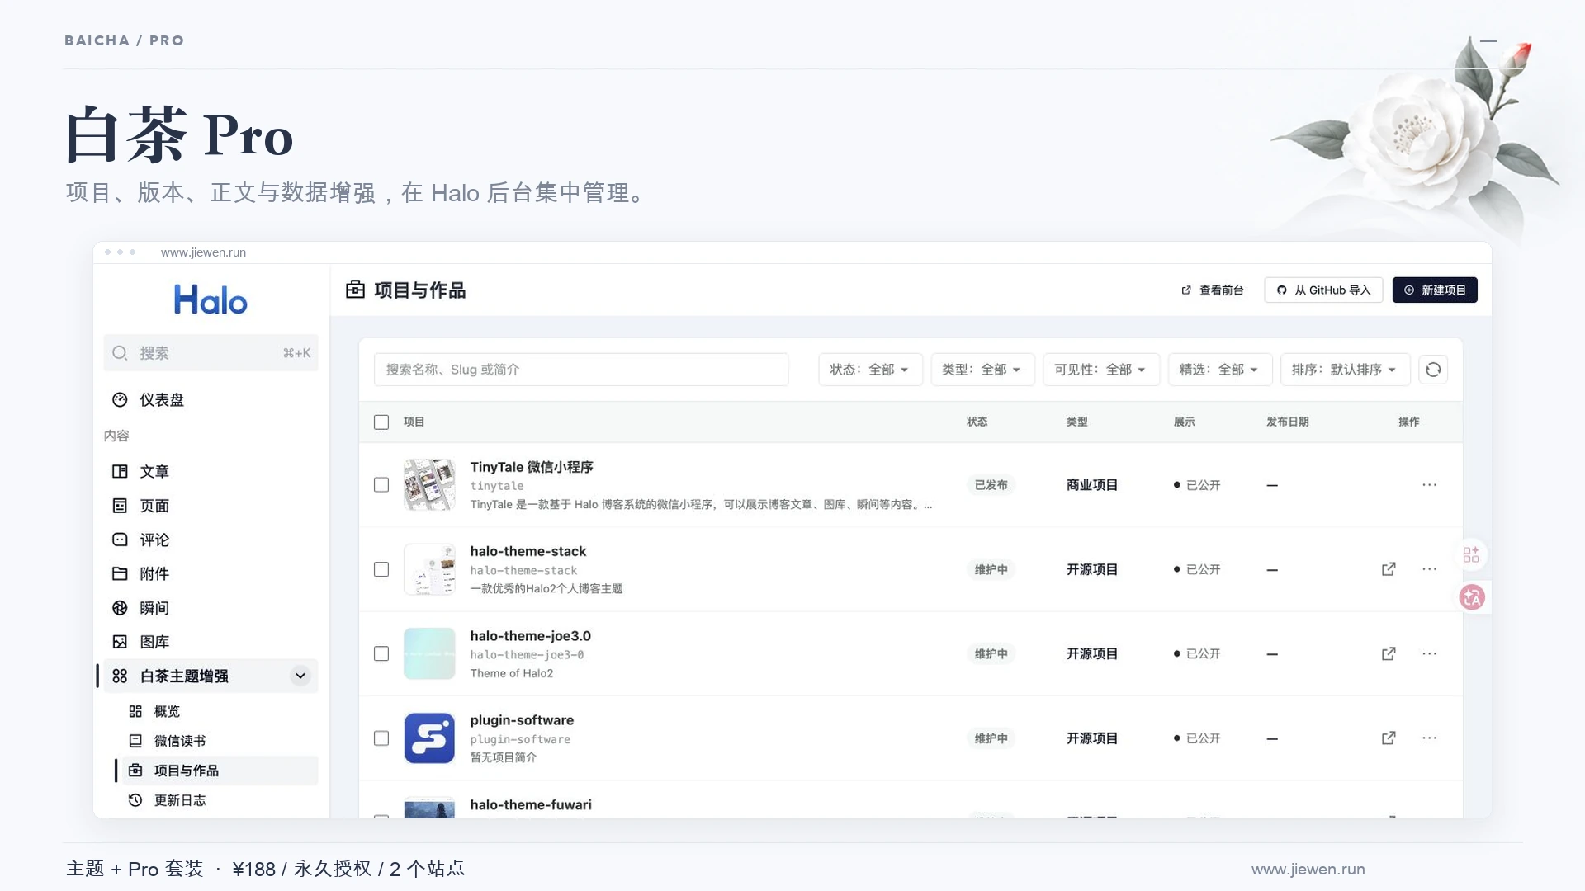This screenshot has height=891, width=1585.
Task: Focus the 搜索名称、Slug 或简介 field
Action: click(581, 370)
